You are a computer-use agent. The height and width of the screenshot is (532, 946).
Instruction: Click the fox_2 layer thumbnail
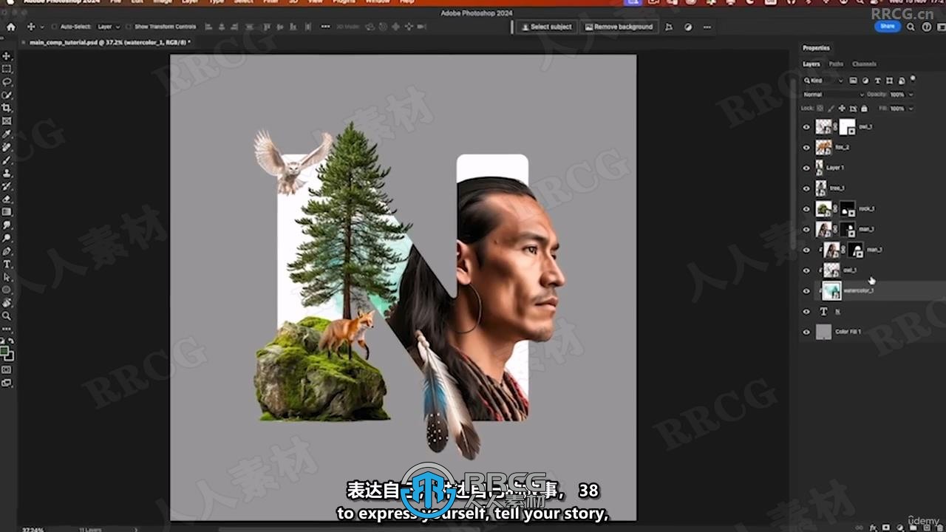pos(823,147)
